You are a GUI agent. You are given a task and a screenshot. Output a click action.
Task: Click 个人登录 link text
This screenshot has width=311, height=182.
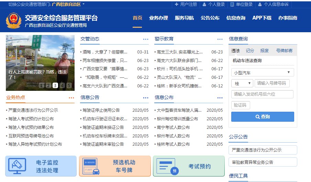pos(216,4)
